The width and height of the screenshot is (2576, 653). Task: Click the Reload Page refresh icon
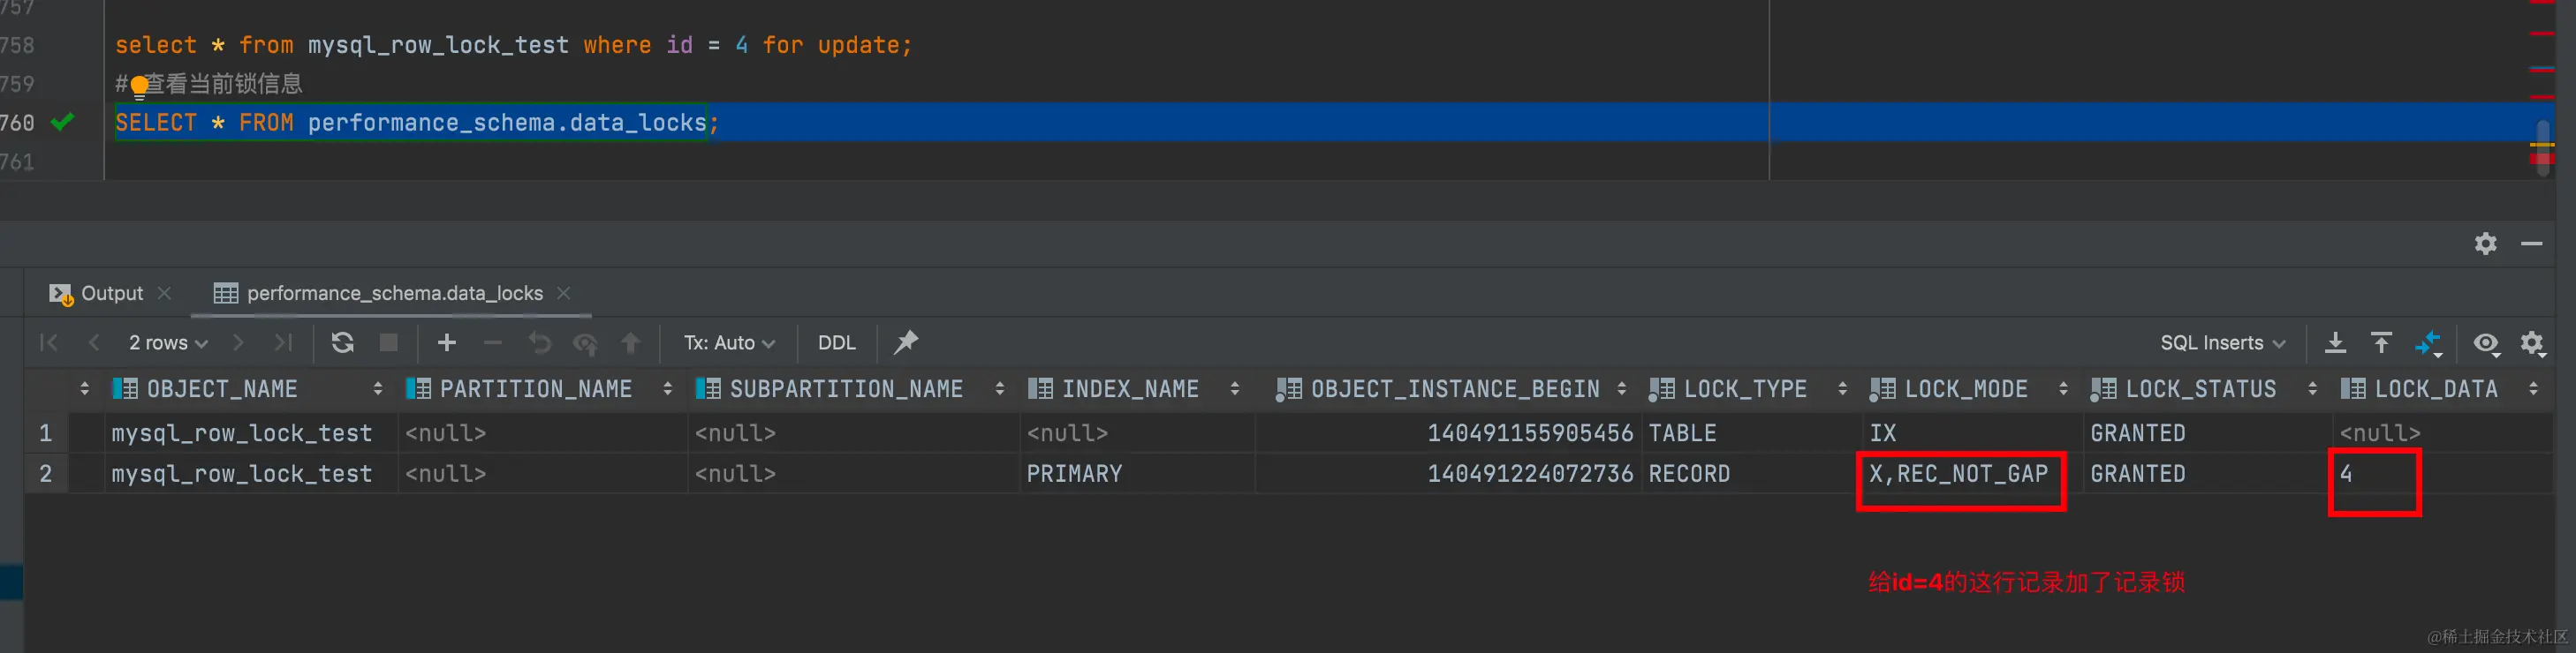click(x=342, y=342)
